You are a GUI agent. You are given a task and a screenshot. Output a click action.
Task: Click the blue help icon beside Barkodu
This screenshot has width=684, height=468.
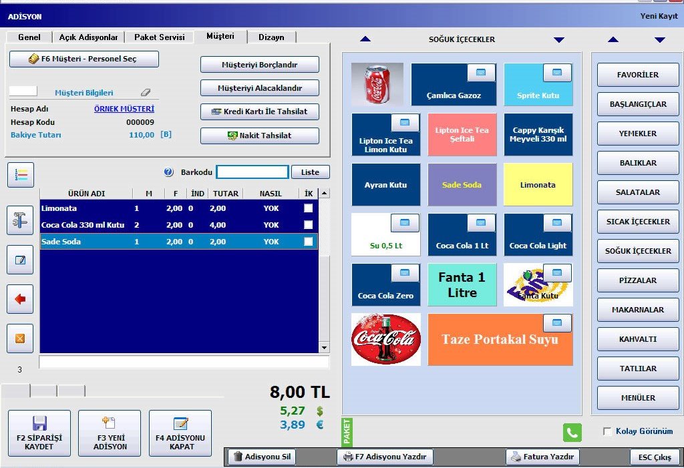tap(168, 172)
